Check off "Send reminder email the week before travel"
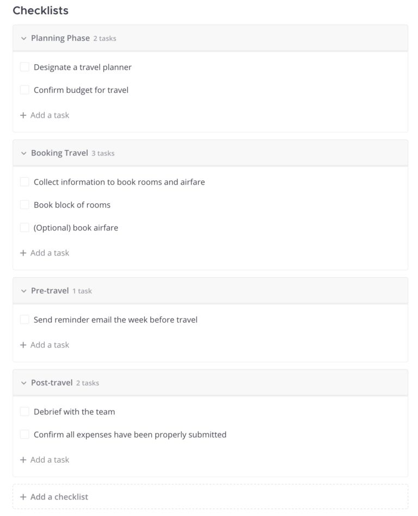Screen dimensions: 418x516 coord(24,319)
